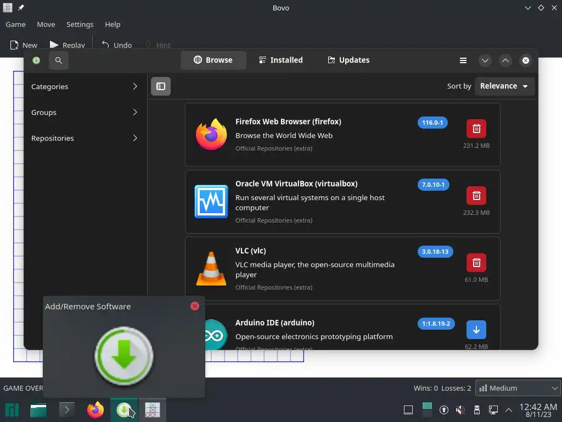Image resolution: width=562 pixels, height=422 pixels.
Task: Click the green Pamac app icon in header
Action: [x=36, y=60]
